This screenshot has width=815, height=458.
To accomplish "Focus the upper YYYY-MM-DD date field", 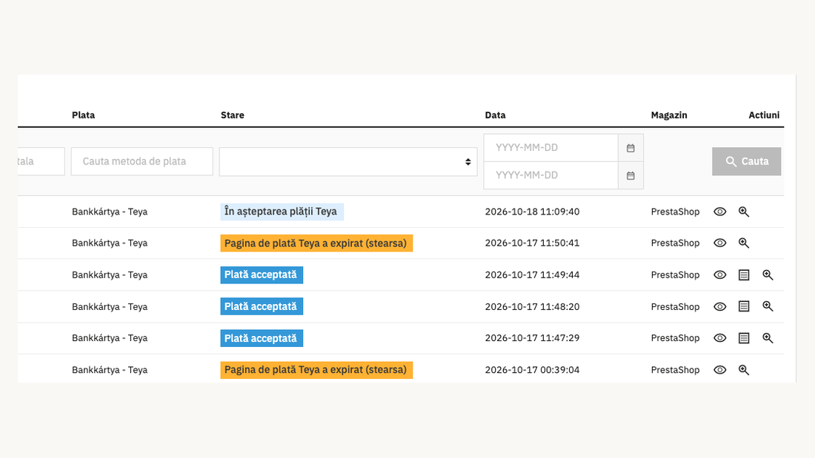I will coord(551,148).
